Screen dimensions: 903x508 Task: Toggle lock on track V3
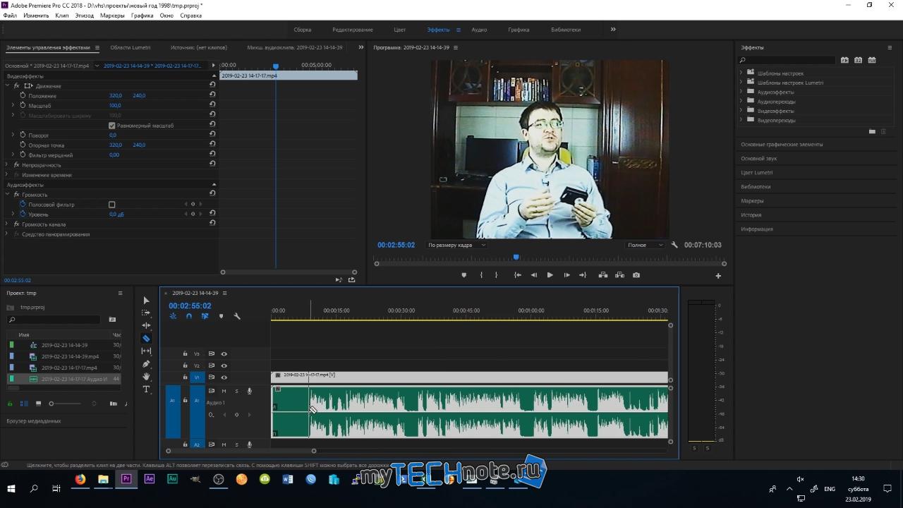[x=186, y=353]
